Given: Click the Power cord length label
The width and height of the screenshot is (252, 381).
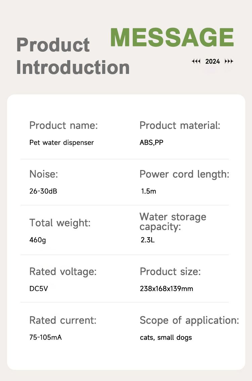Looking at the screenshot, I should tap(184, 174).
